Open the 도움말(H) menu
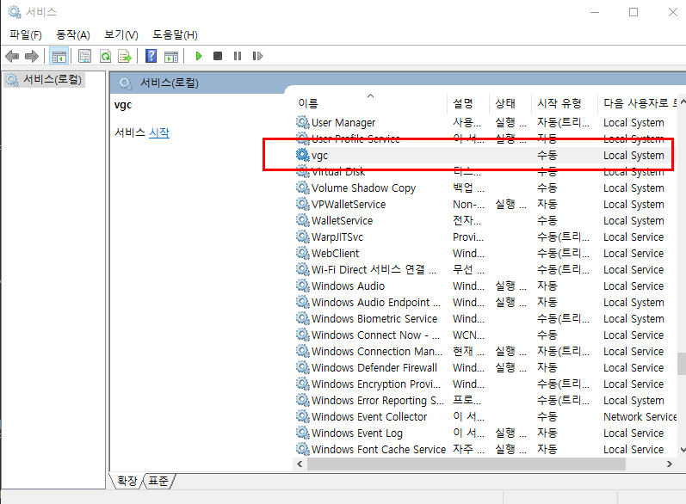This screenshot has height=504, width=686. coord(175,34)
